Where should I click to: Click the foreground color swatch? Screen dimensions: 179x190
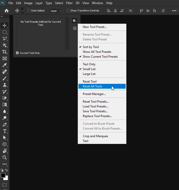(3, 175)
